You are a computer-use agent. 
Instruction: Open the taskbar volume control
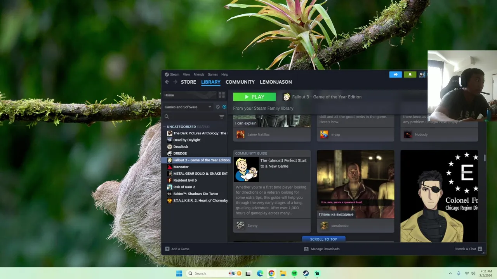(x=473, y=274)
